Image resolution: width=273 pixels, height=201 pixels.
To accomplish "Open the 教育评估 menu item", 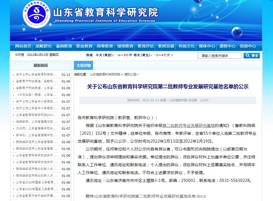I will (146, 46).
